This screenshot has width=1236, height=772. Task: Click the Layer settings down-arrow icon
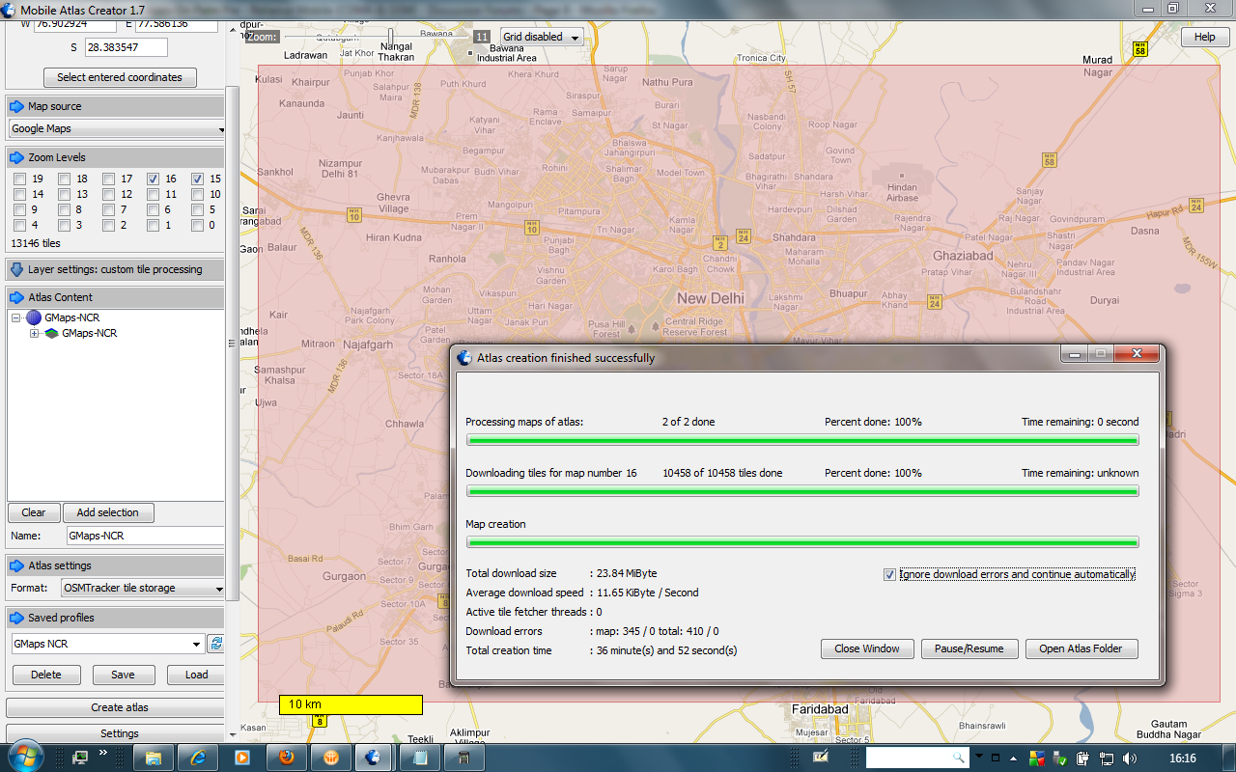point(16,269)
